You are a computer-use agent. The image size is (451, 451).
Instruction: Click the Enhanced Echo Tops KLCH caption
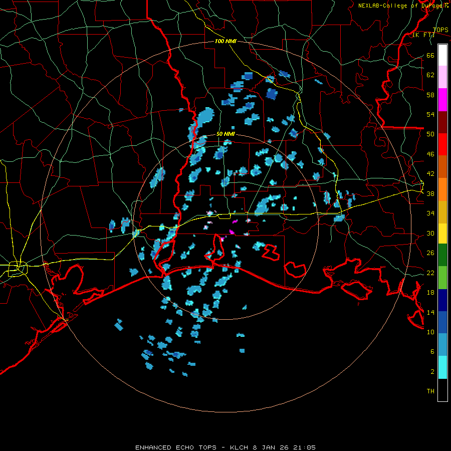point(225,447)
